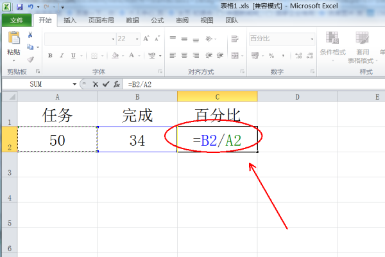Open the 条件格式 conditional formatting menu
The height and width of the screenshot is (257, 385).
click(332, 46)
